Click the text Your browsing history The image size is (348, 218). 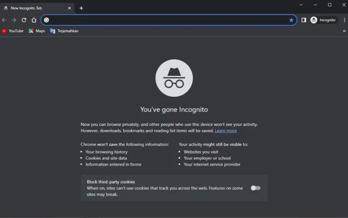tap(107, 152)
